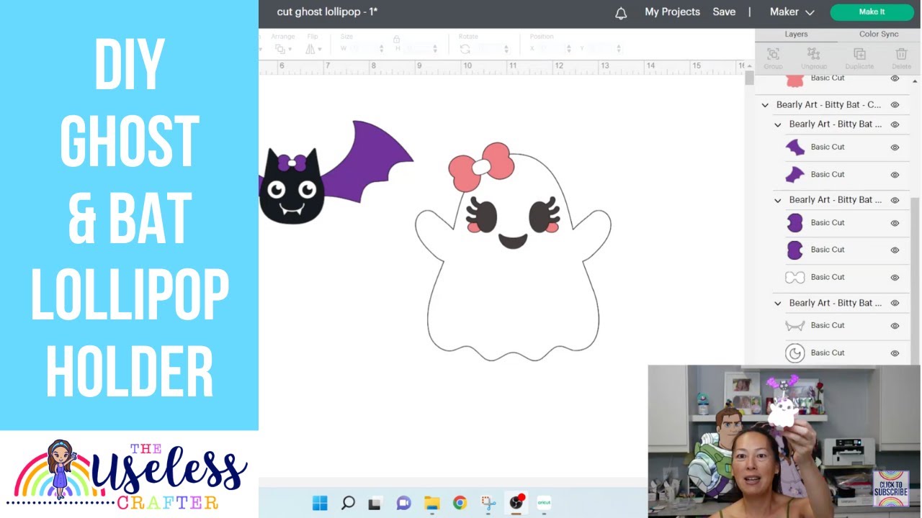Open My Projects
Image resolution: width=922 pixels, height=518 pixels.
[x=672, y=12]
